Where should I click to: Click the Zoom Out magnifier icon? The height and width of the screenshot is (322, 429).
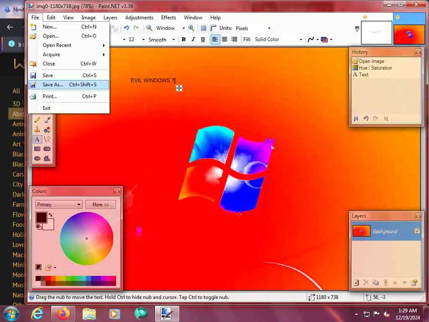(149, 28)
